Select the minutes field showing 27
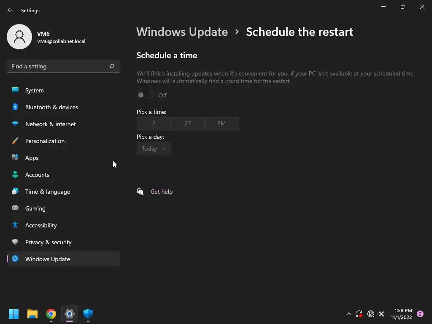This screenshot has height=324, width=432. point(188,124)
